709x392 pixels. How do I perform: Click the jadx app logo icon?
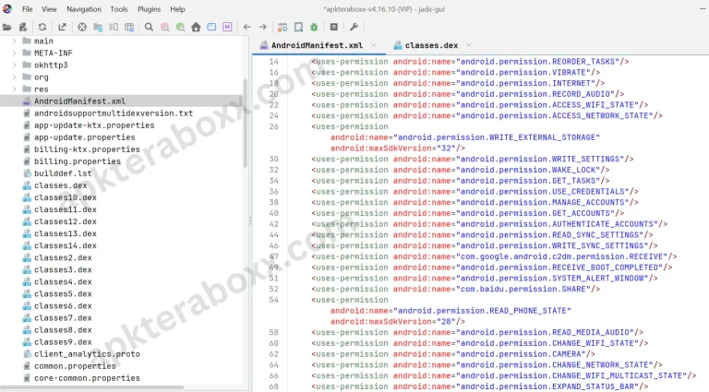7,8
